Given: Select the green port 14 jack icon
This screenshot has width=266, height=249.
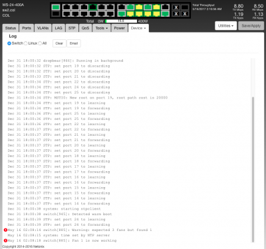Looking at the screenshot, I should 121,14.
